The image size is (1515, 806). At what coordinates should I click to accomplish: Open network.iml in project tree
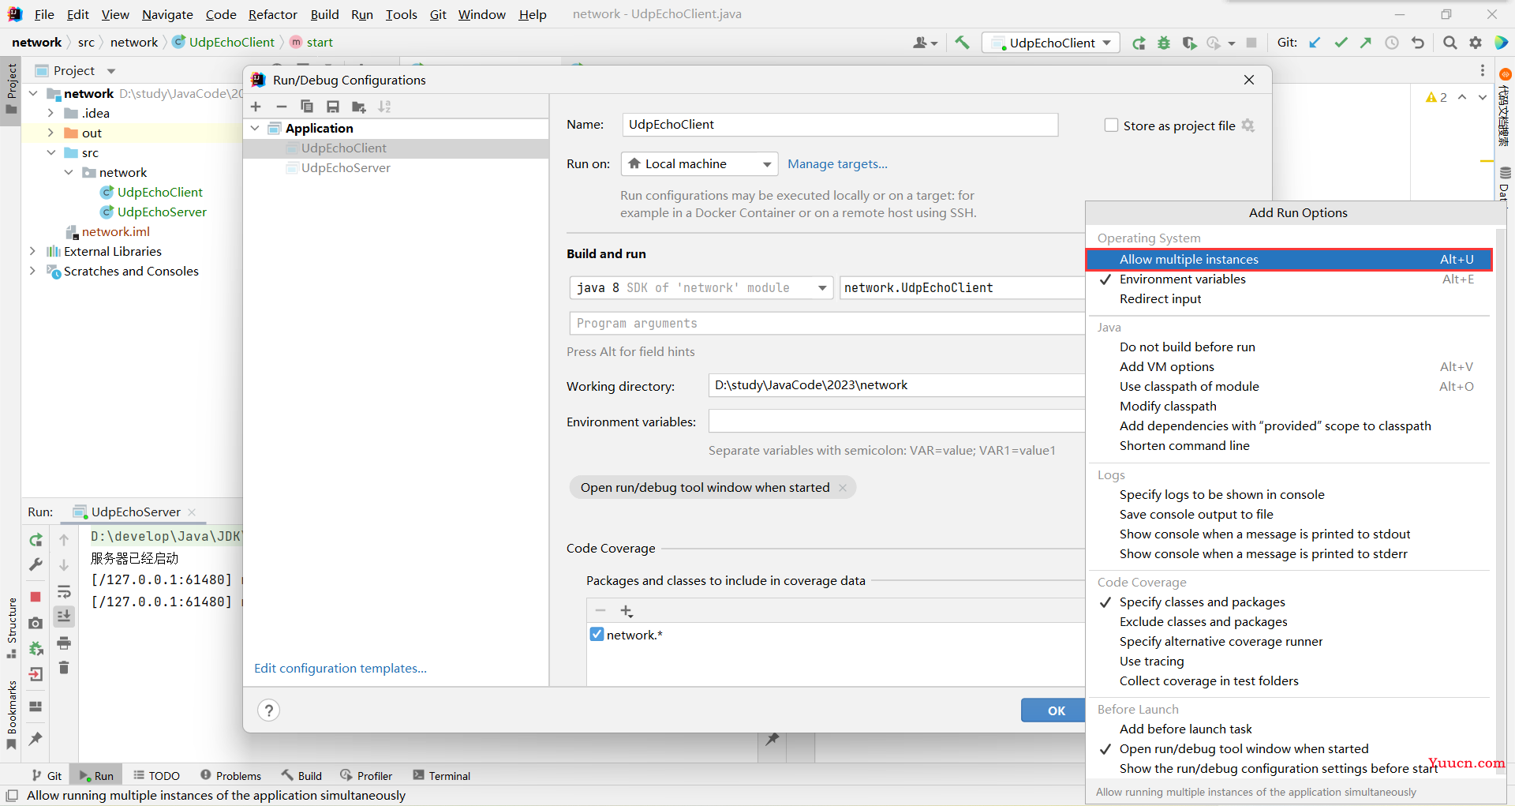point(115,231)
